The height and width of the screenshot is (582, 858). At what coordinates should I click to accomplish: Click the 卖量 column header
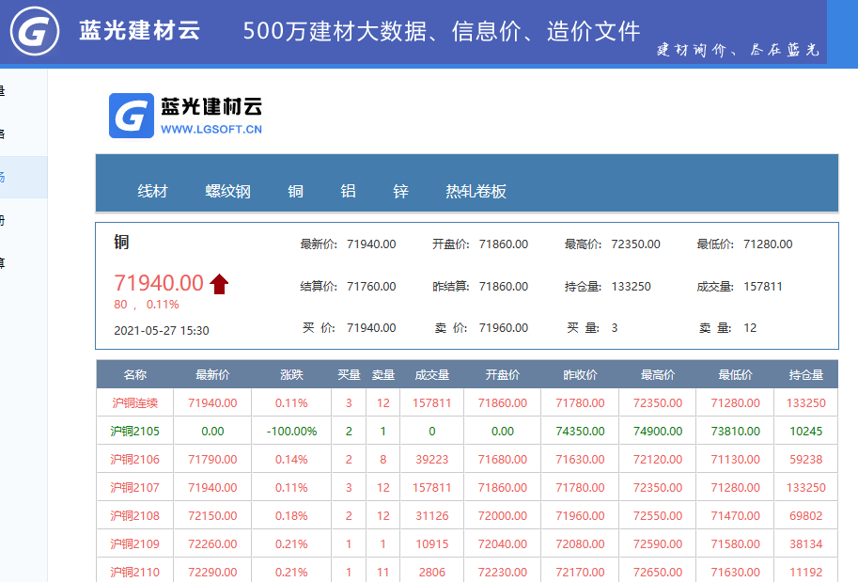tap(383, 374)
